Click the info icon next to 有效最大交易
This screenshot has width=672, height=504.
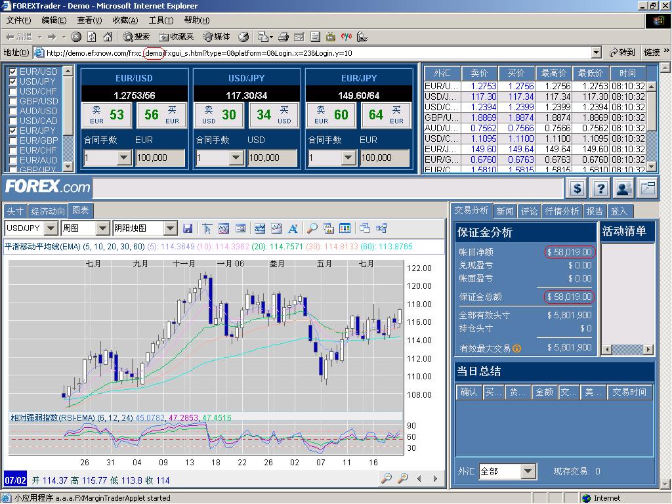coord(517,348)
